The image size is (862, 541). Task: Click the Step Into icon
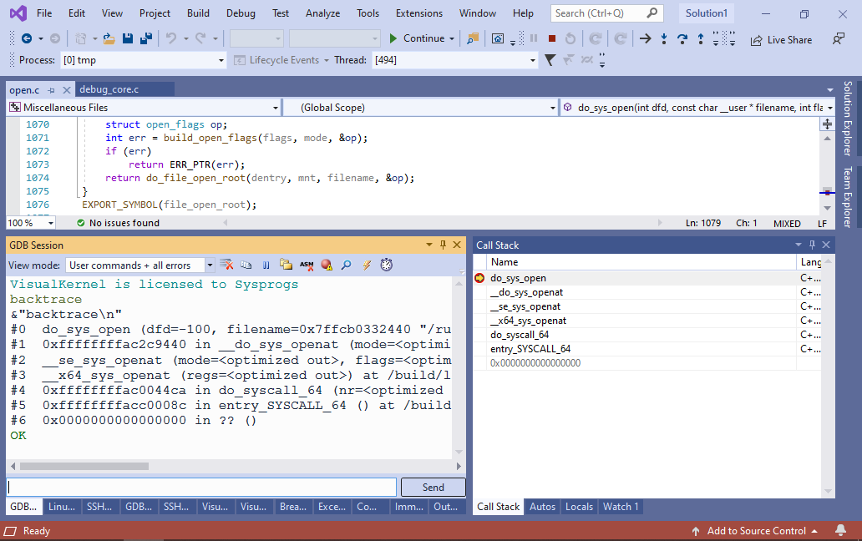(664, 38)
